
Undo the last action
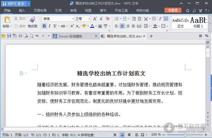[x=37, y=36]
